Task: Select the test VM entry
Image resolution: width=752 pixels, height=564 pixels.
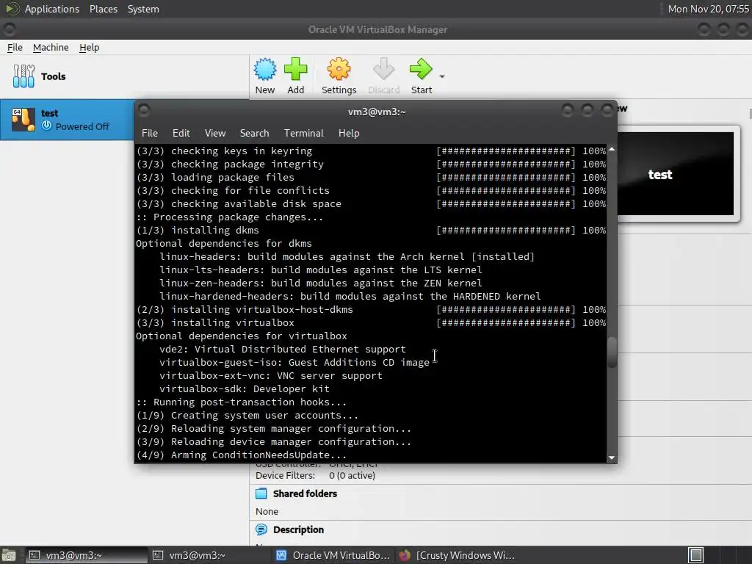Action: pos(67,120)
